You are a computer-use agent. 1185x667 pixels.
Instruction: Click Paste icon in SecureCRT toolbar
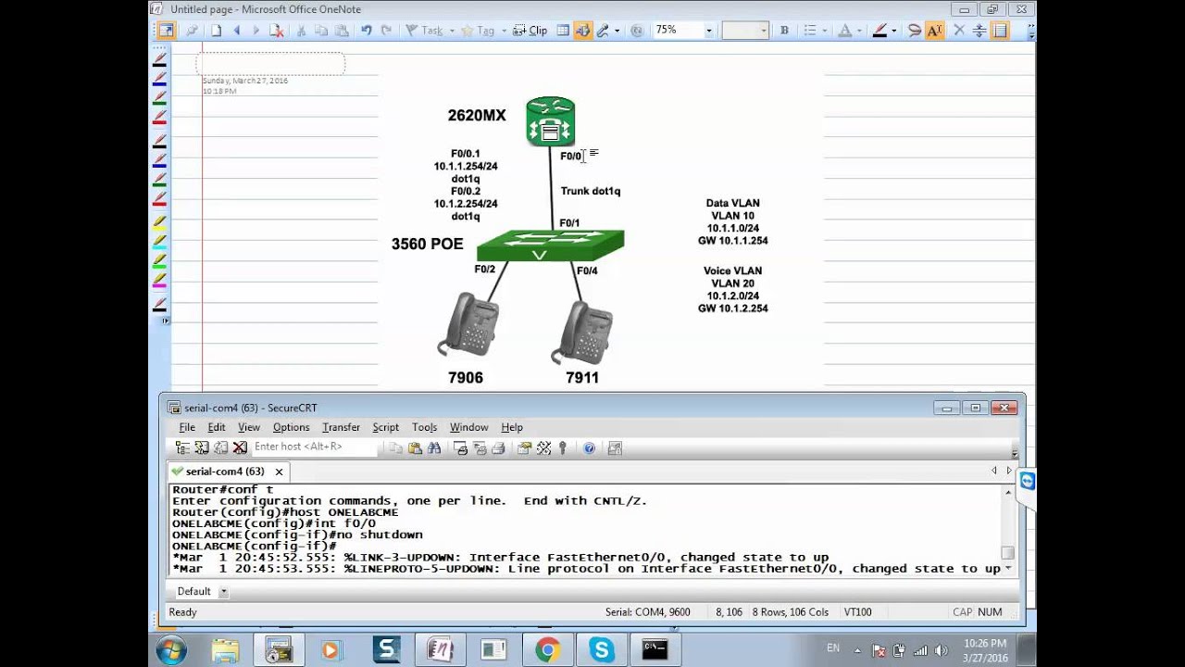click(x=415, y=447)
